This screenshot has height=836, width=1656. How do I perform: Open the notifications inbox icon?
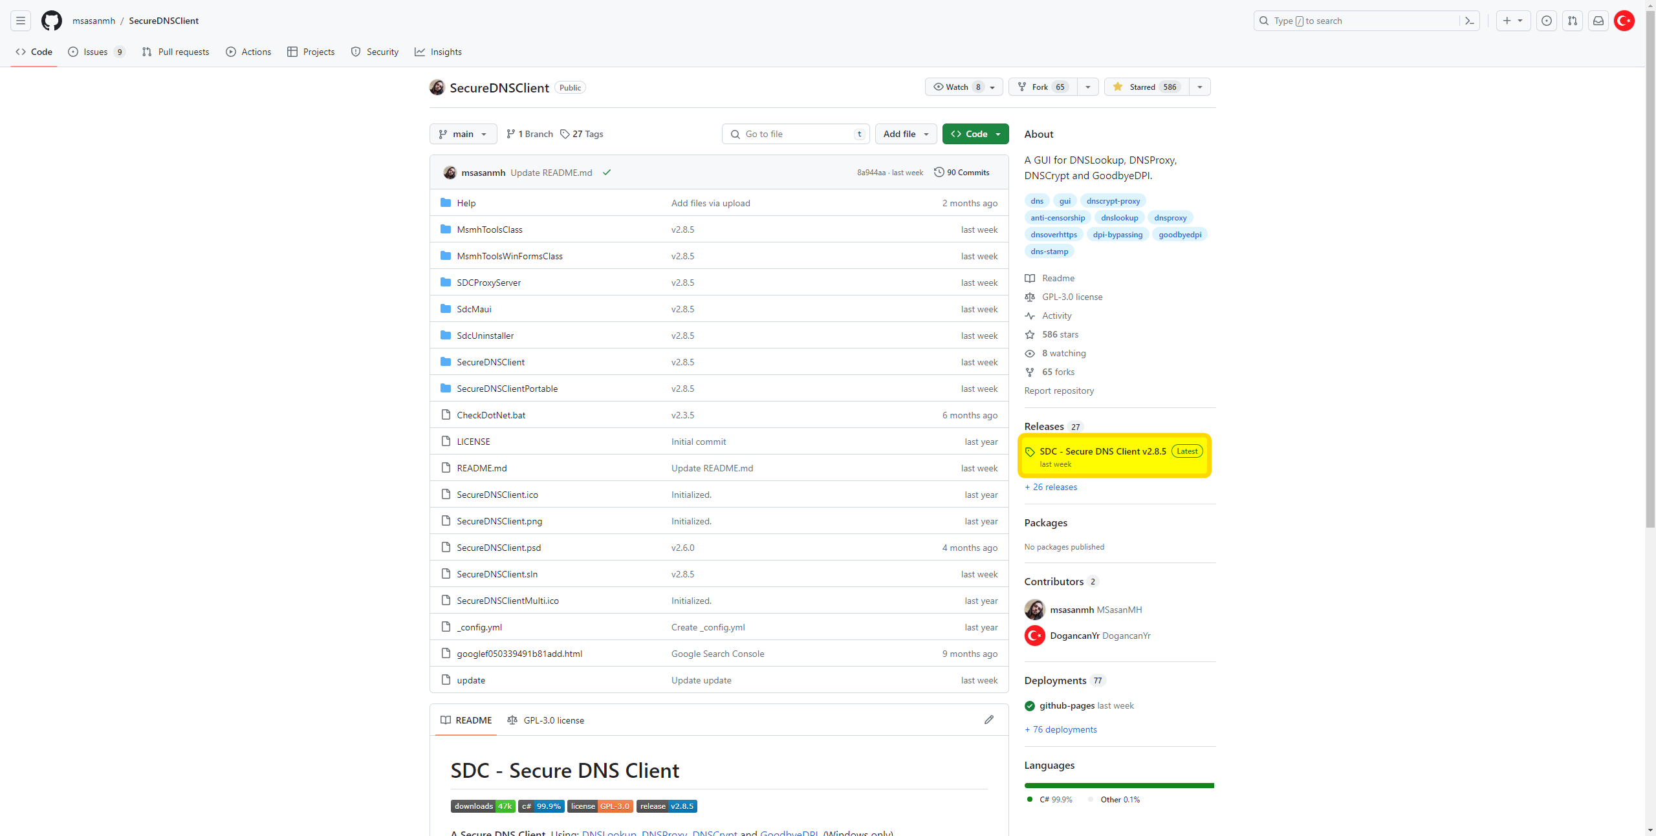point(1598,21)
